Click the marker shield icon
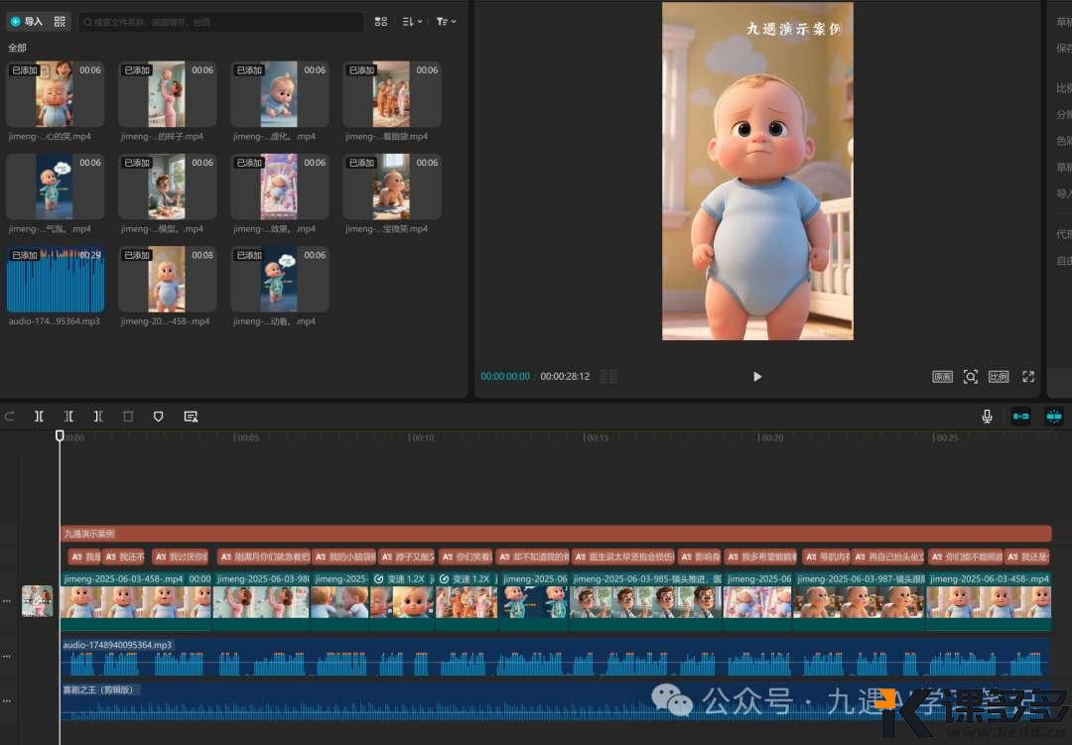Image resolution: width=1072 pixels, height=745 pixels. pyautogui.click(x=158, y=417)
